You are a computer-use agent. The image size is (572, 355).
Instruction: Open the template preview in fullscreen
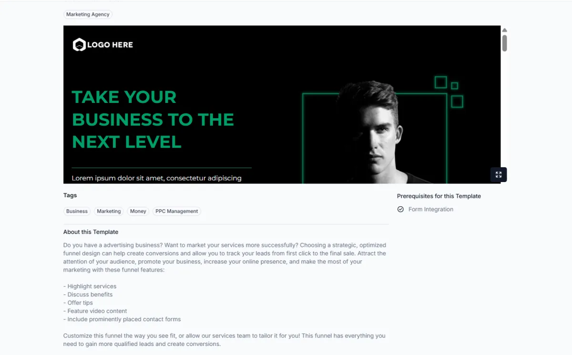pos(499,174)
